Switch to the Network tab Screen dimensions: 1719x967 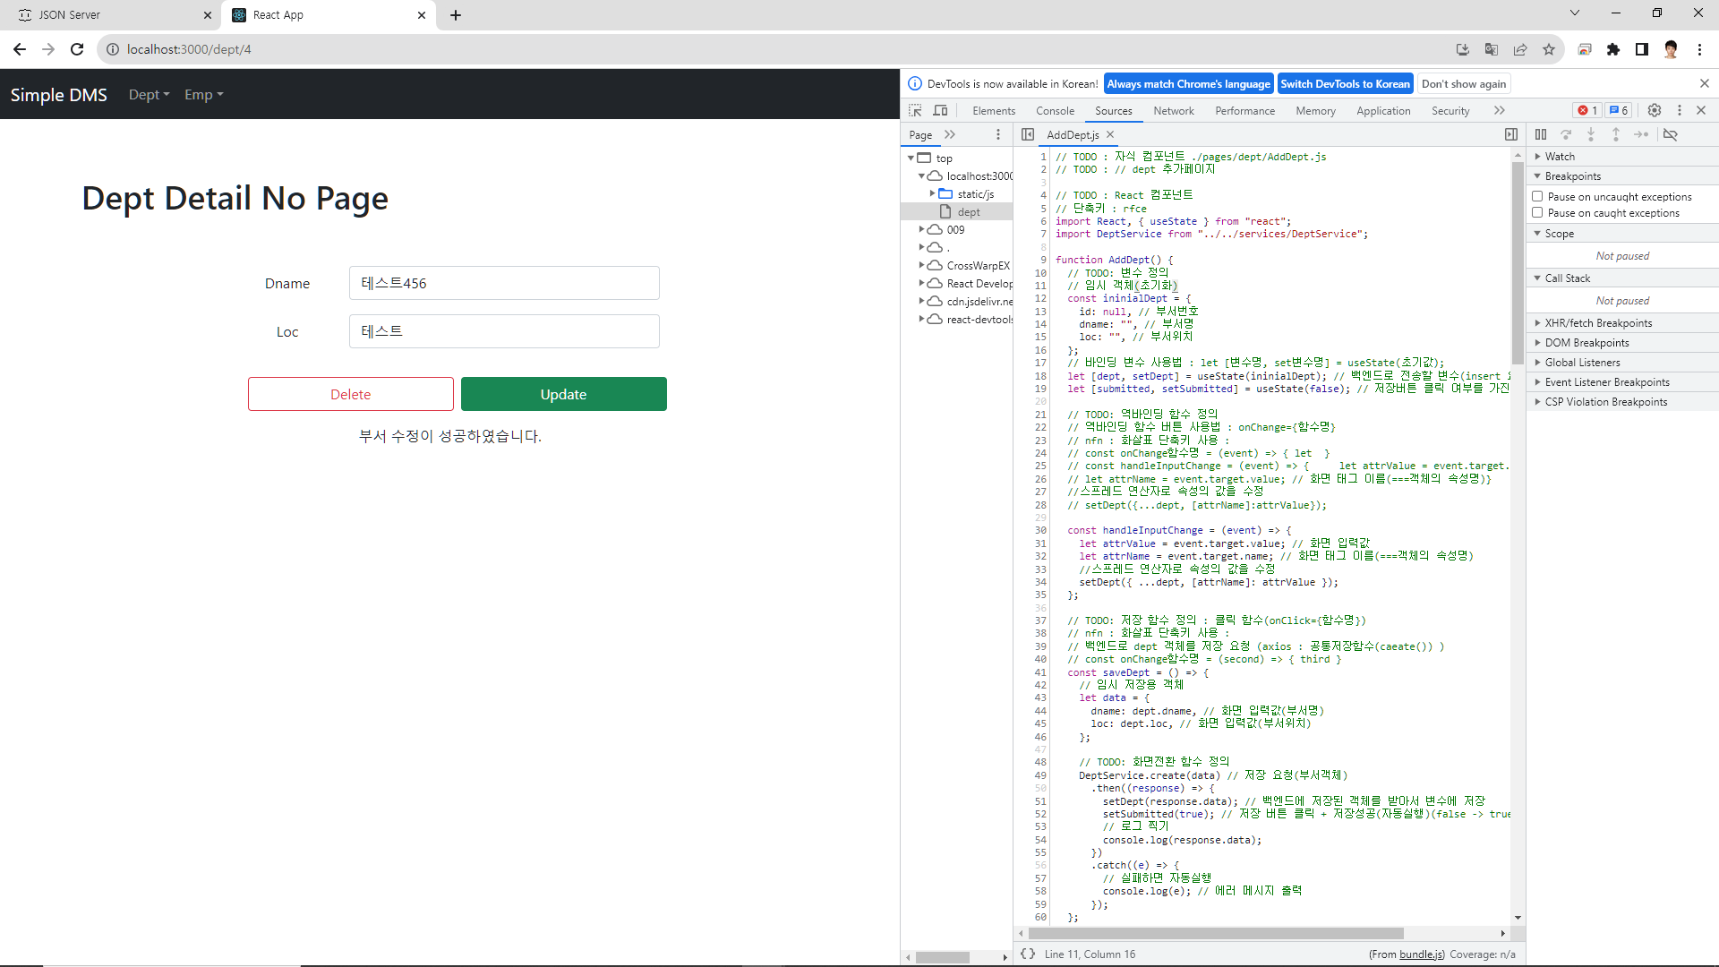1173,111
